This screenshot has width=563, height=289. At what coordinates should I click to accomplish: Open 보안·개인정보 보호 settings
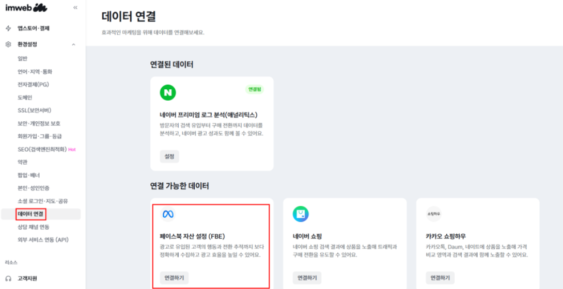tap(39, 123)
